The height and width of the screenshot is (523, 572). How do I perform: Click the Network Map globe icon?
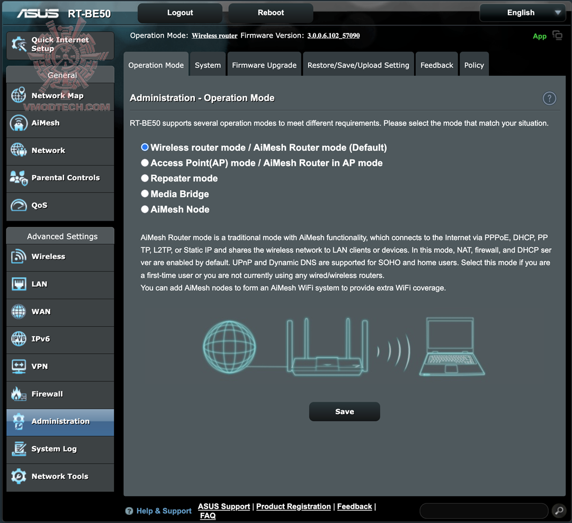click(19, 95)
